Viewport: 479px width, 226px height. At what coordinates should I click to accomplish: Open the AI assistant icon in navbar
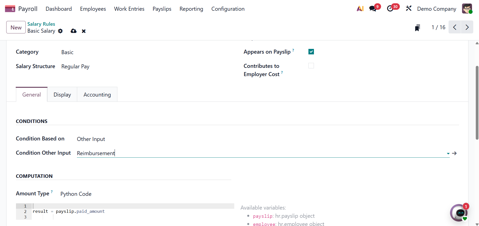tap(360, 9)
